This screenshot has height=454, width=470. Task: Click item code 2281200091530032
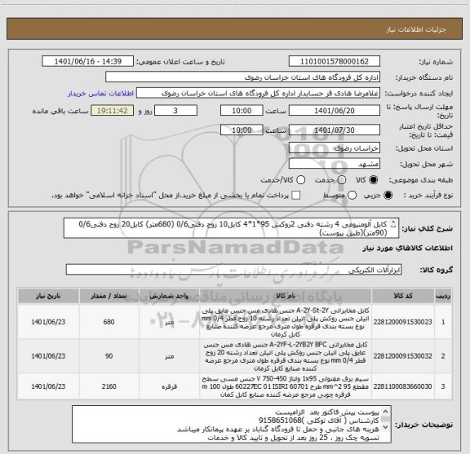tap(402, 356)
